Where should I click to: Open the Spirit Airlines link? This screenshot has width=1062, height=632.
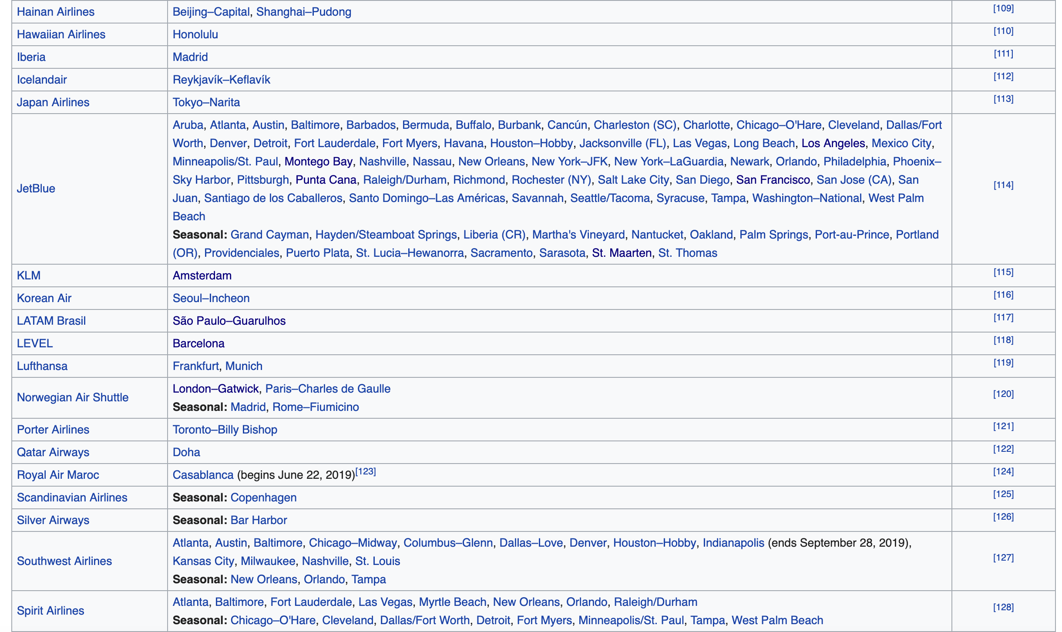pyautogui.click(x=50, y=611)
